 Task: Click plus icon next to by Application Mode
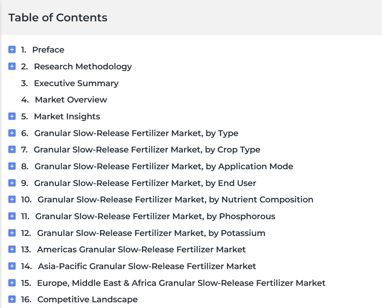pos(12,166)
